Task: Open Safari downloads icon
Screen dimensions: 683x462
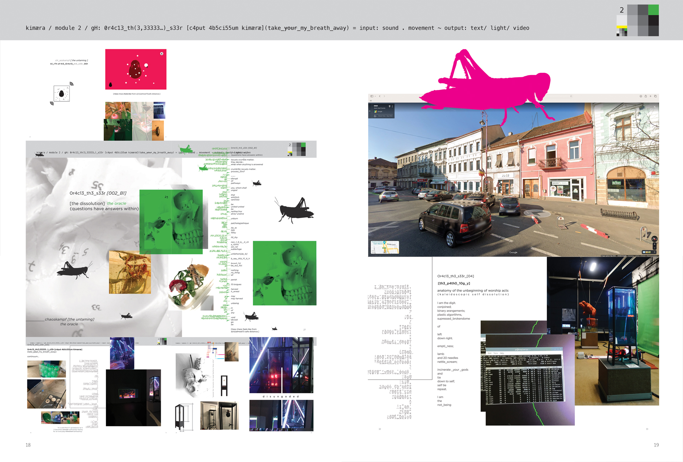Action: (641, 96)
